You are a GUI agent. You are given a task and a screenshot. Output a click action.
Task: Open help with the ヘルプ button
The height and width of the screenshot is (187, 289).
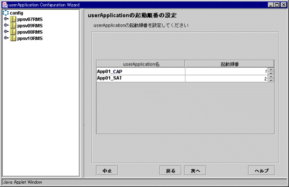(261, 171)
